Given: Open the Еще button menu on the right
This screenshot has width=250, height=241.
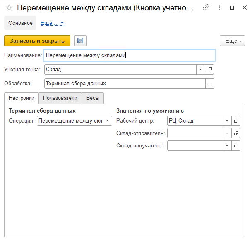Looking at the screenshot, I should tap(232, 41).
